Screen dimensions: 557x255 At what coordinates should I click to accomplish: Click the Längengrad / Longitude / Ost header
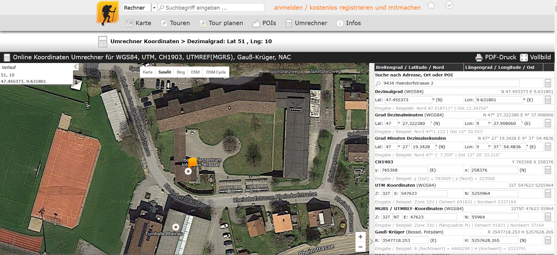coord(504,67)
